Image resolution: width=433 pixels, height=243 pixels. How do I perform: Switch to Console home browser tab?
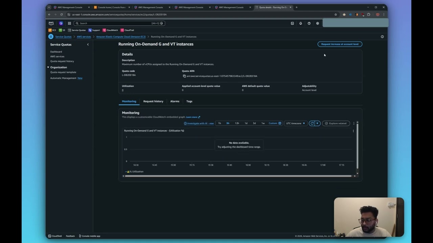coord(112,7)
